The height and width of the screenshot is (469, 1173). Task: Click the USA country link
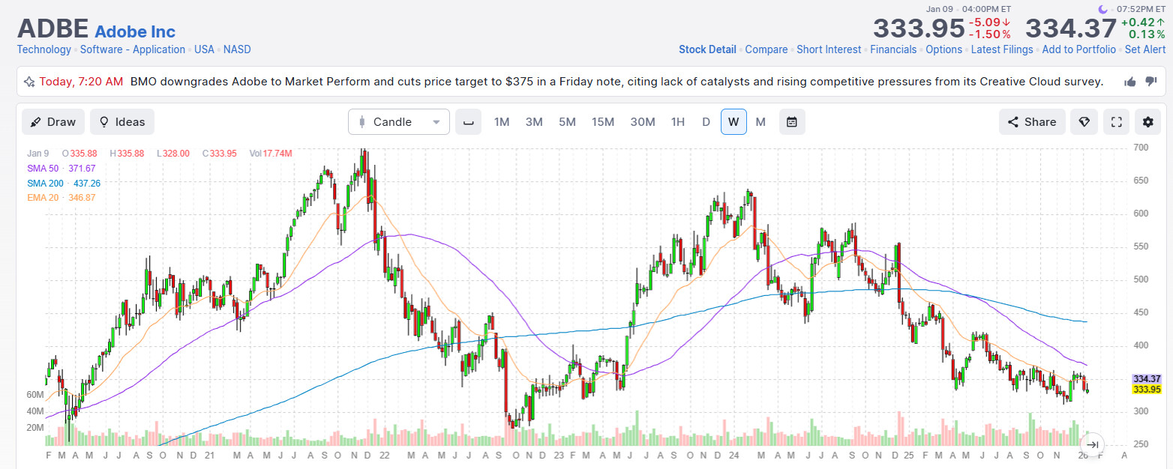click(x=204, y=49)
